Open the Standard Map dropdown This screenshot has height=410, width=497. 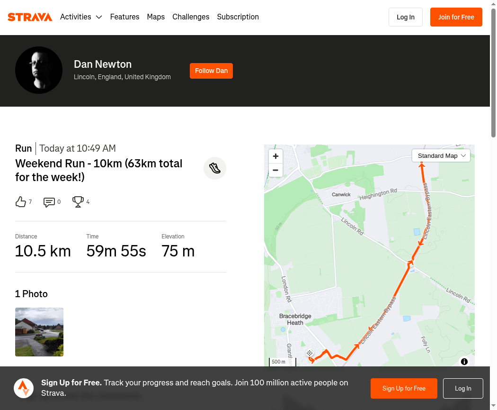(441, 155)
